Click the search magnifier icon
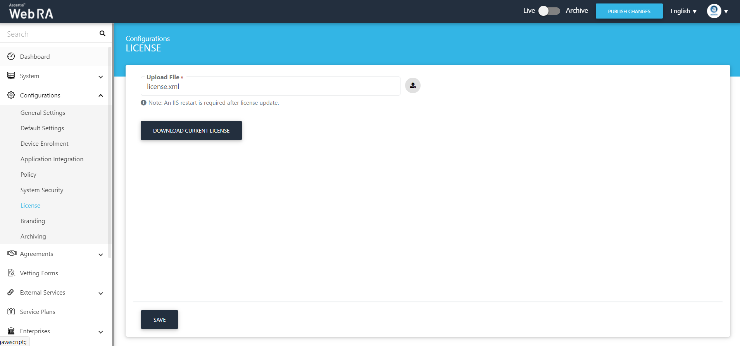The image size is (740, 346). click(102, 34)
